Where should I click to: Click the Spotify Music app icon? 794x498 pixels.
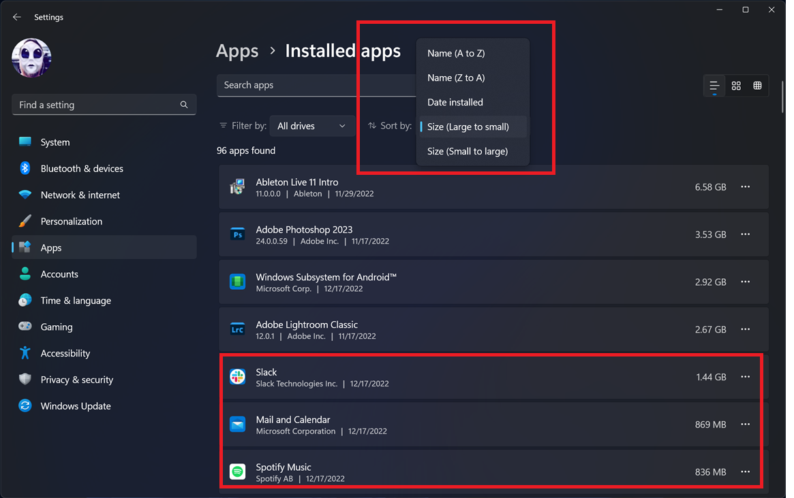[x=237, y=471]
